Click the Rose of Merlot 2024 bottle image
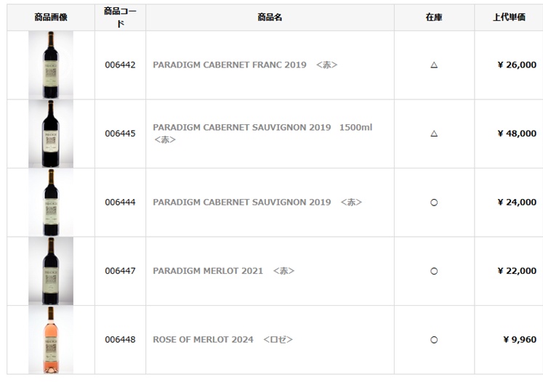 point(50,339)
